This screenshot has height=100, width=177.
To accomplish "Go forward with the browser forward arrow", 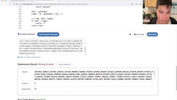I will click(6, 4).
